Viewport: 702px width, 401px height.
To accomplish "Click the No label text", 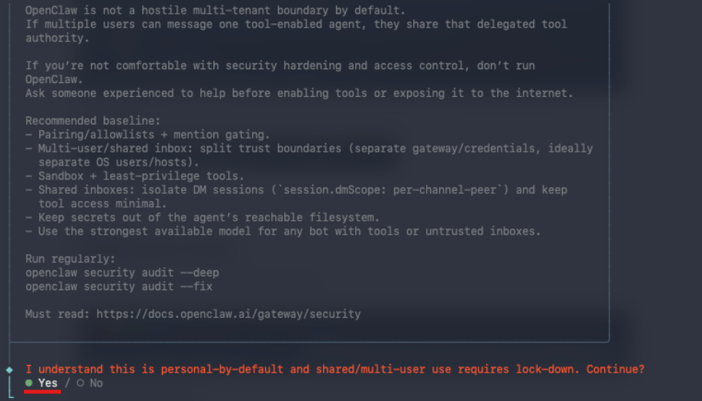I will [96, 383].
